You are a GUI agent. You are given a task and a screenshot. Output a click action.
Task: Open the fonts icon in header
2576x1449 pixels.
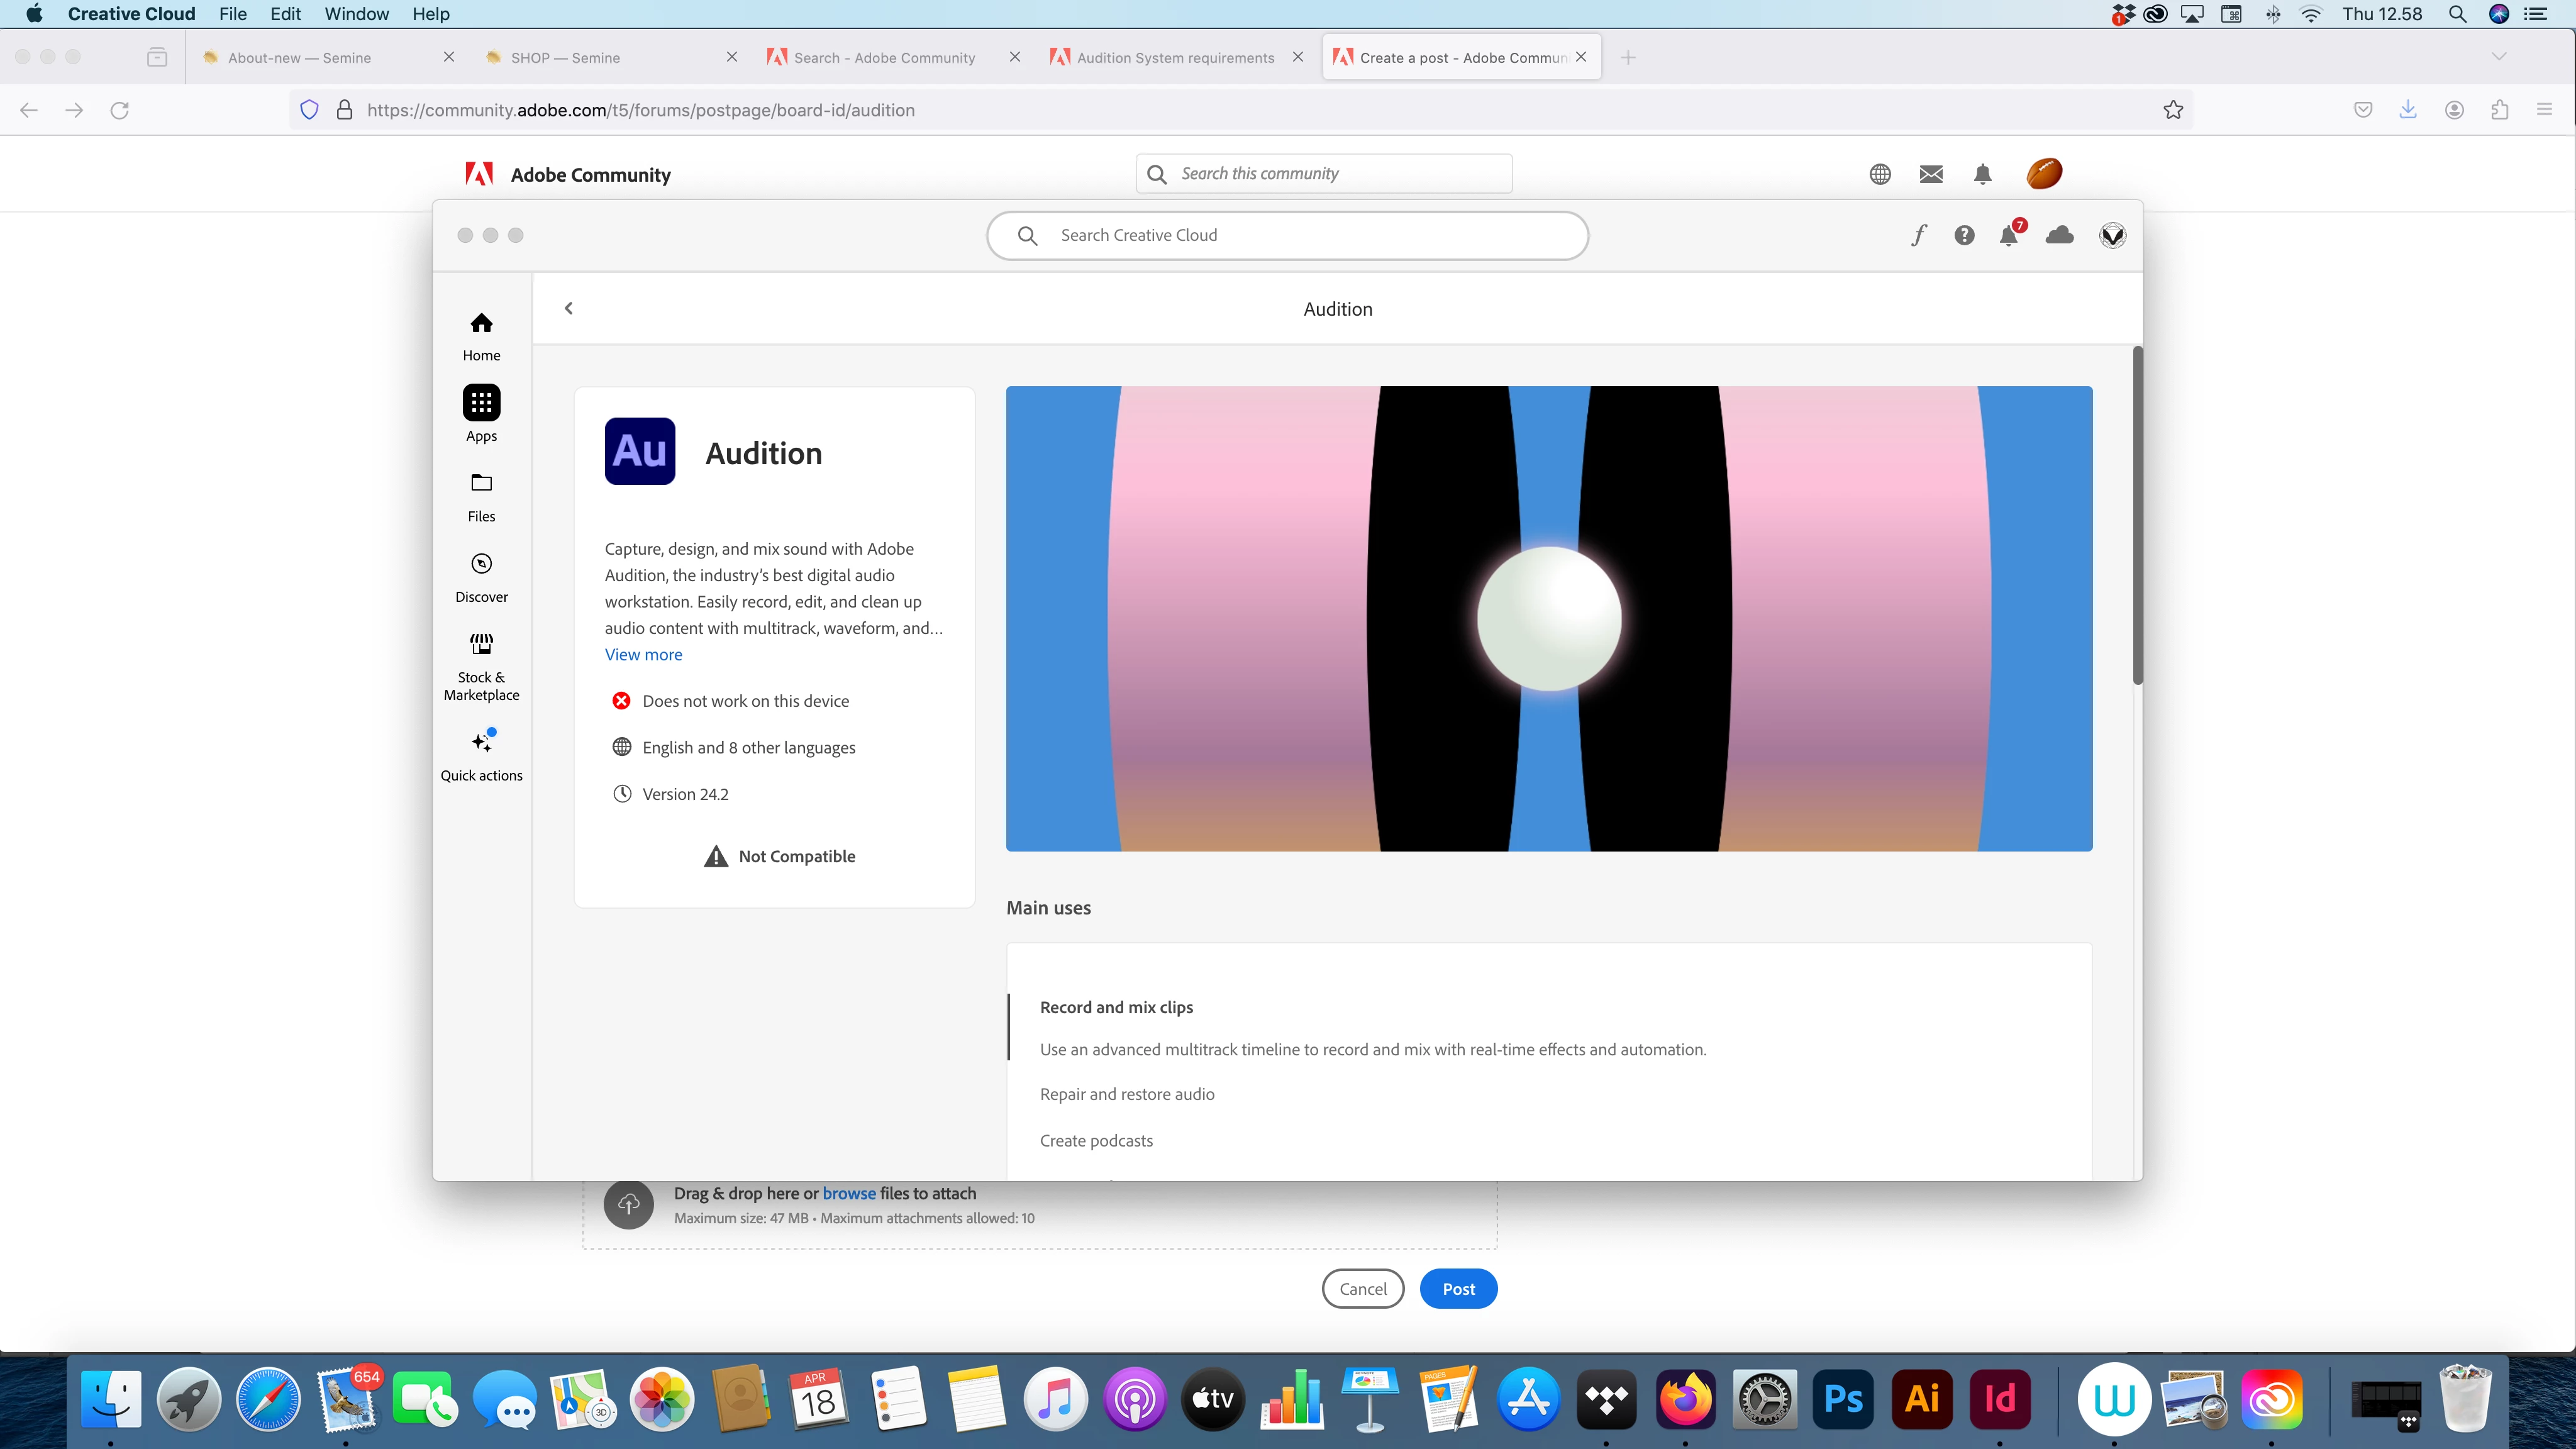click(x=1918, y=235)
